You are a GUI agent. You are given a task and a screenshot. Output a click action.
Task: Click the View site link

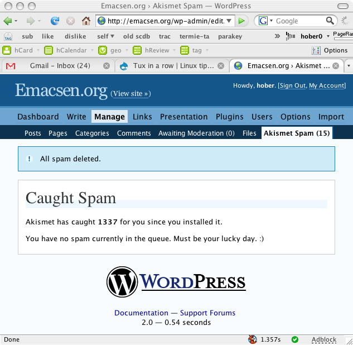tap(130, 94)
